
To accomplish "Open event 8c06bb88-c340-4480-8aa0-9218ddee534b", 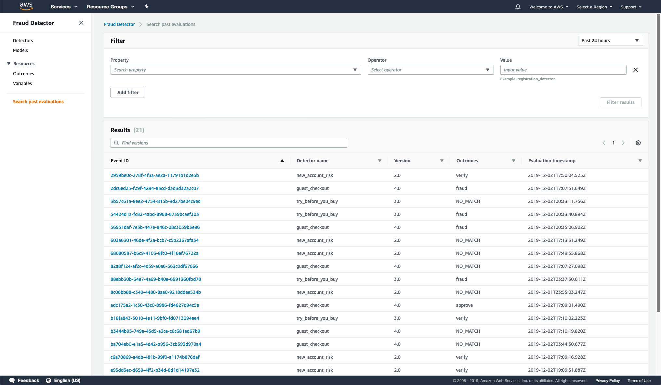I will coord(156,292).
